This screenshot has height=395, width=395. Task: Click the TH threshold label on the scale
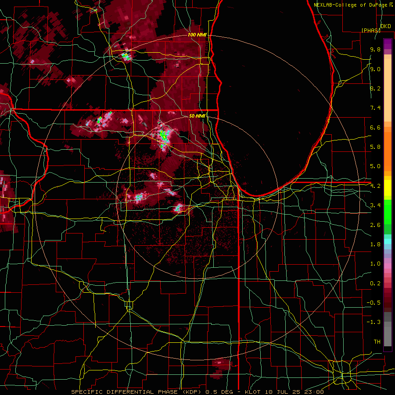click(x=377, y=342)
